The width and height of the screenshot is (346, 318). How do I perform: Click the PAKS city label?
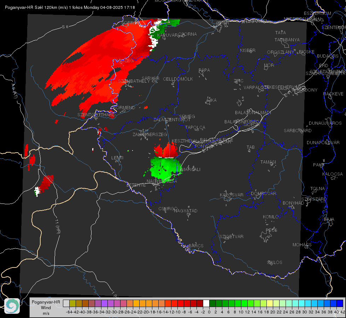[x=319, y=165]
